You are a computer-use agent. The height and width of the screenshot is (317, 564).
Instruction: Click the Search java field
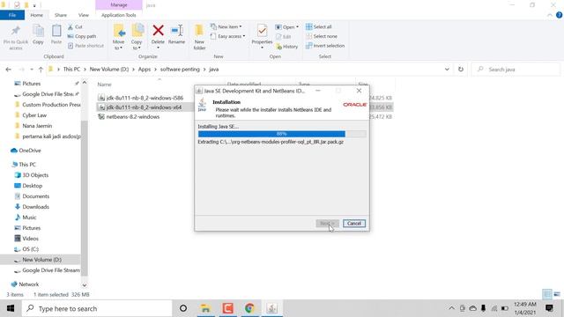pos(516,70)
